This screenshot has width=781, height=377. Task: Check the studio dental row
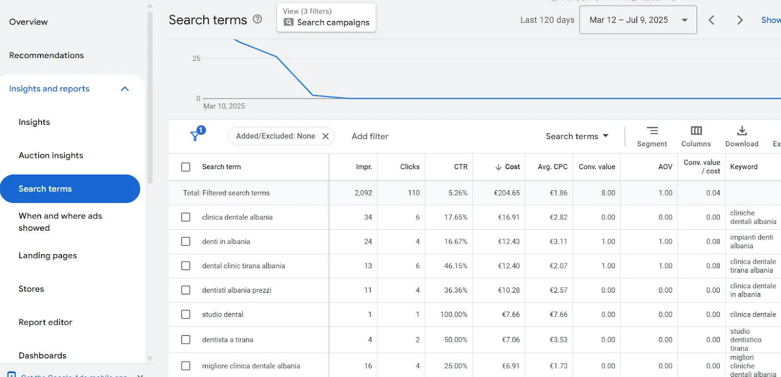click(x=186, y=315)
